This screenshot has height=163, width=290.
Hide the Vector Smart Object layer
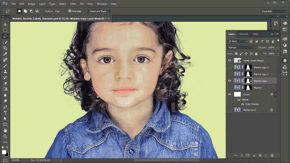tap(230, 60)
